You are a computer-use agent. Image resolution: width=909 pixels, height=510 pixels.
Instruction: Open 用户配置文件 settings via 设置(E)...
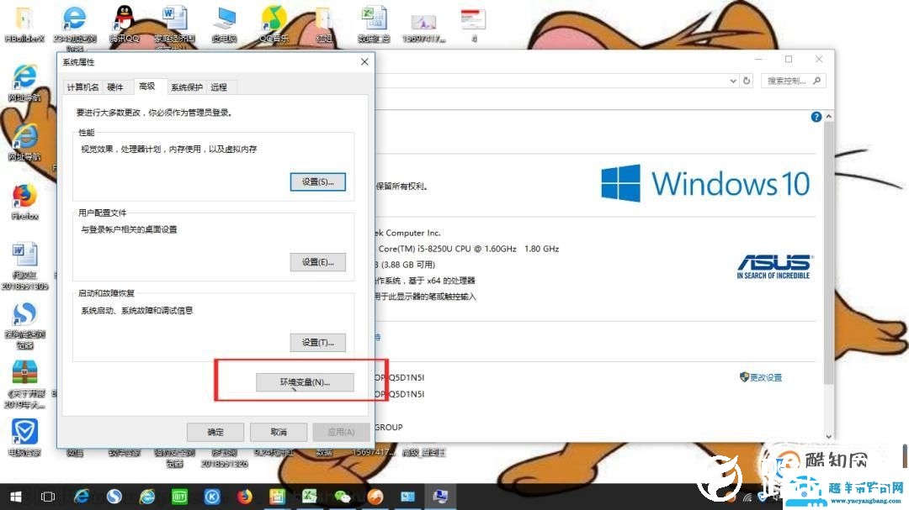coord(317,262)
